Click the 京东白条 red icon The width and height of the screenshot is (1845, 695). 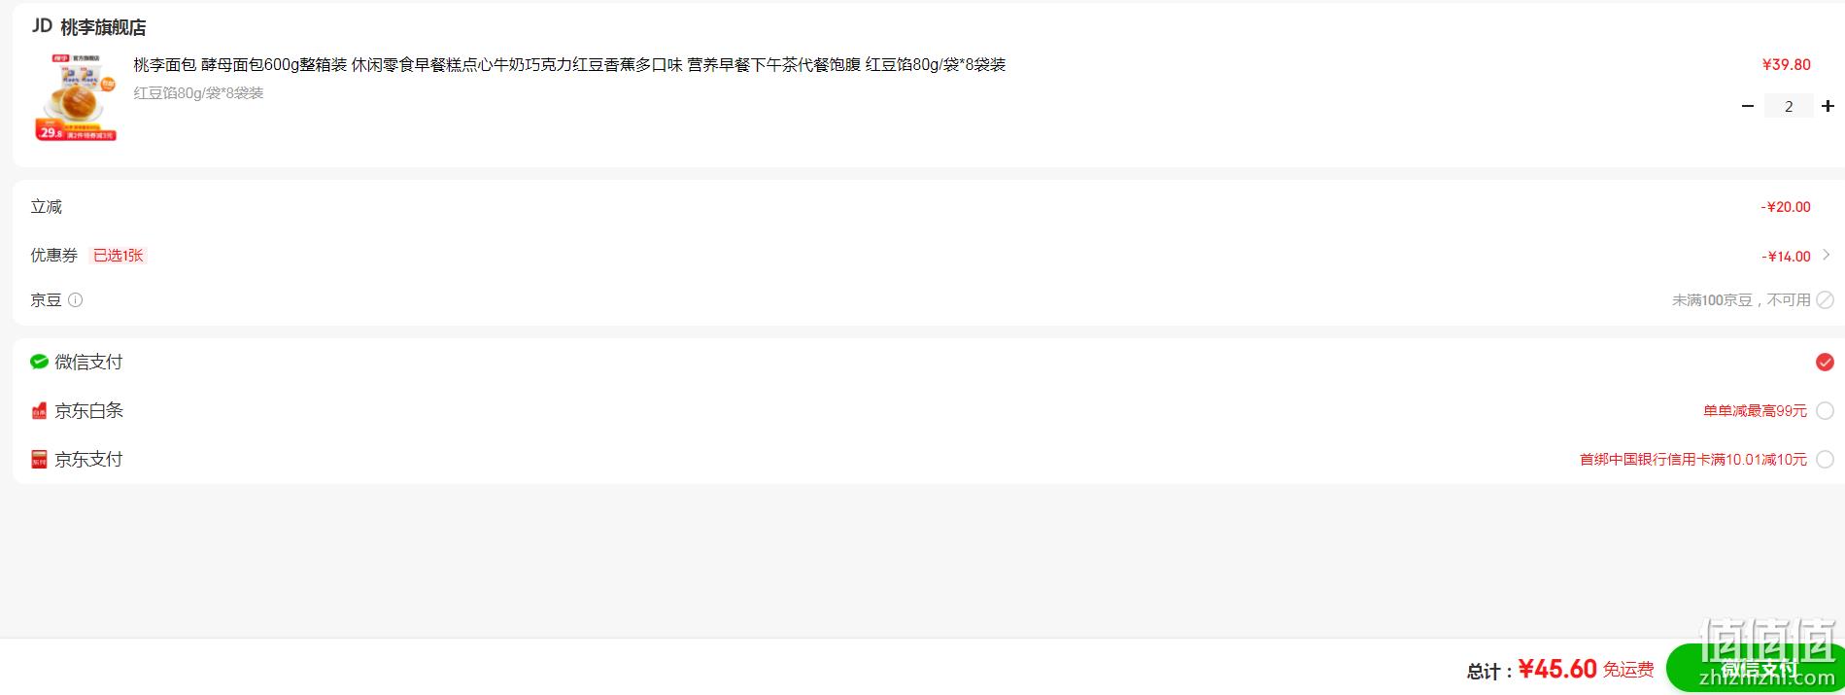click(39, 411)
